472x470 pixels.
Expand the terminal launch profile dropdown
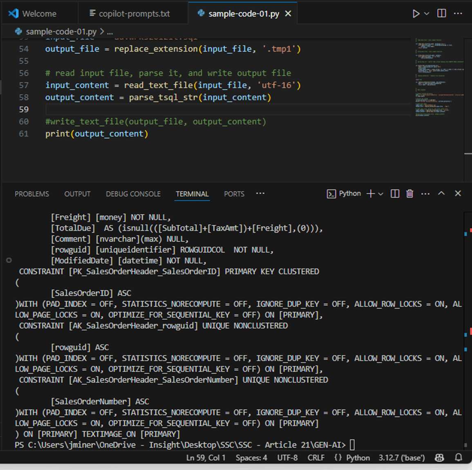point(381,194)
